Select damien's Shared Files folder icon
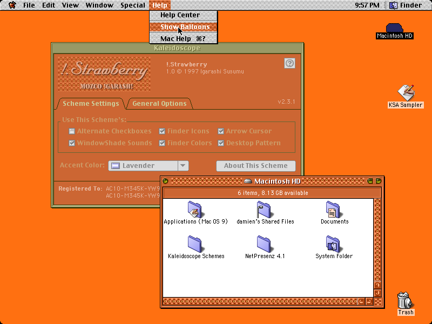This screenshot has width=432, height=324. click(264, 210)
